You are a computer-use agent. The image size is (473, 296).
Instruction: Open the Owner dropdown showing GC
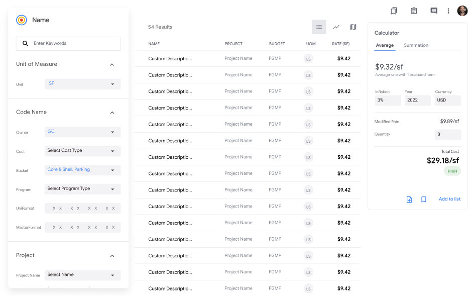tap(83, 132)
